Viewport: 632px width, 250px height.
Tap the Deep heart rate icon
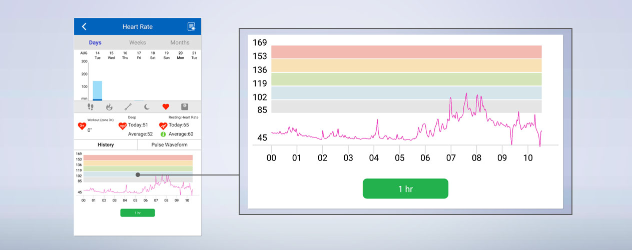pyautogui.click(x=123, y=126)
